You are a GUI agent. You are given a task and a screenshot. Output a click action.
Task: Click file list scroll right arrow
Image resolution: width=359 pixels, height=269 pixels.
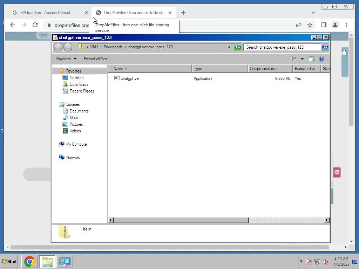pos(327,220)
